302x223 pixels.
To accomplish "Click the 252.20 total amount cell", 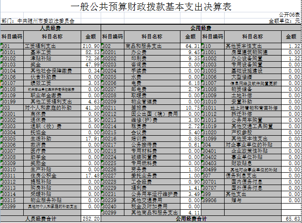I will 90,219.
